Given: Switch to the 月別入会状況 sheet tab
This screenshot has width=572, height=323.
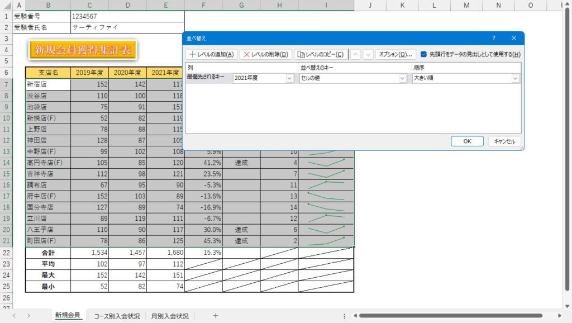Looking at the screenshot, I should pos(170,316).
